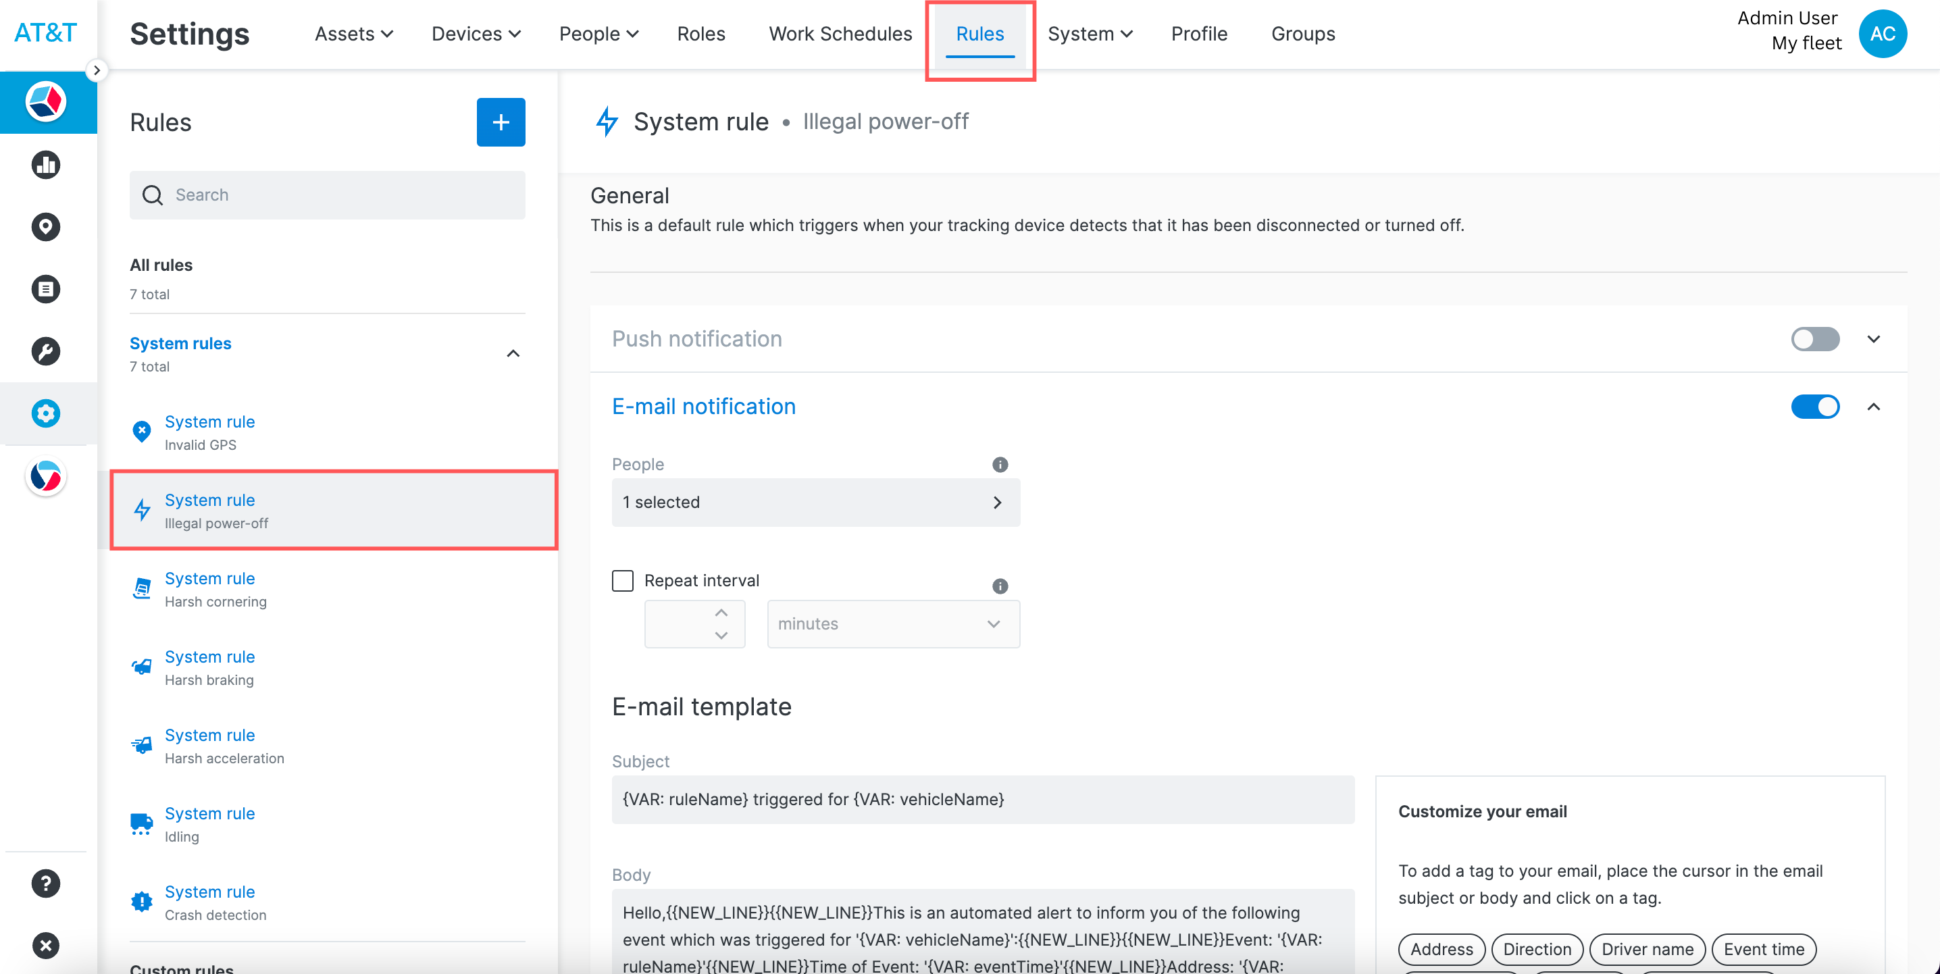The width and height of the screenshot is (1940, 974).
Task: Click the Idling truck icon
Action: 142,824
